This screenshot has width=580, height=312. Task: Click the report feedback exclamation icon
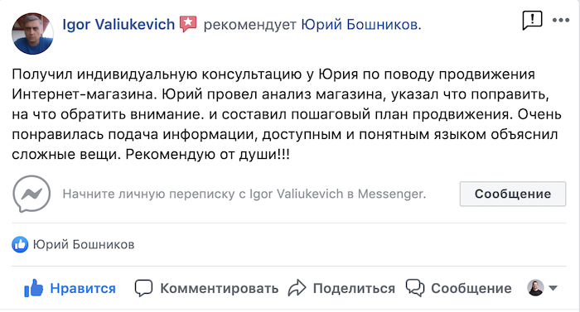pyautogui.click(x=532, y=20)
